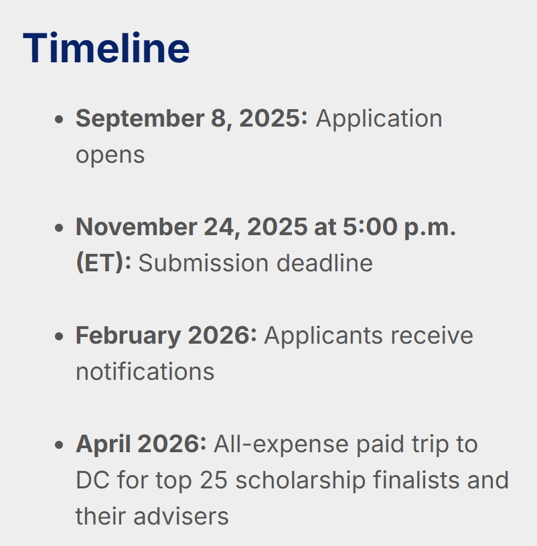Click the bullet before September 8, 2025
Screen dimensions: 537x546
[59, 119]
